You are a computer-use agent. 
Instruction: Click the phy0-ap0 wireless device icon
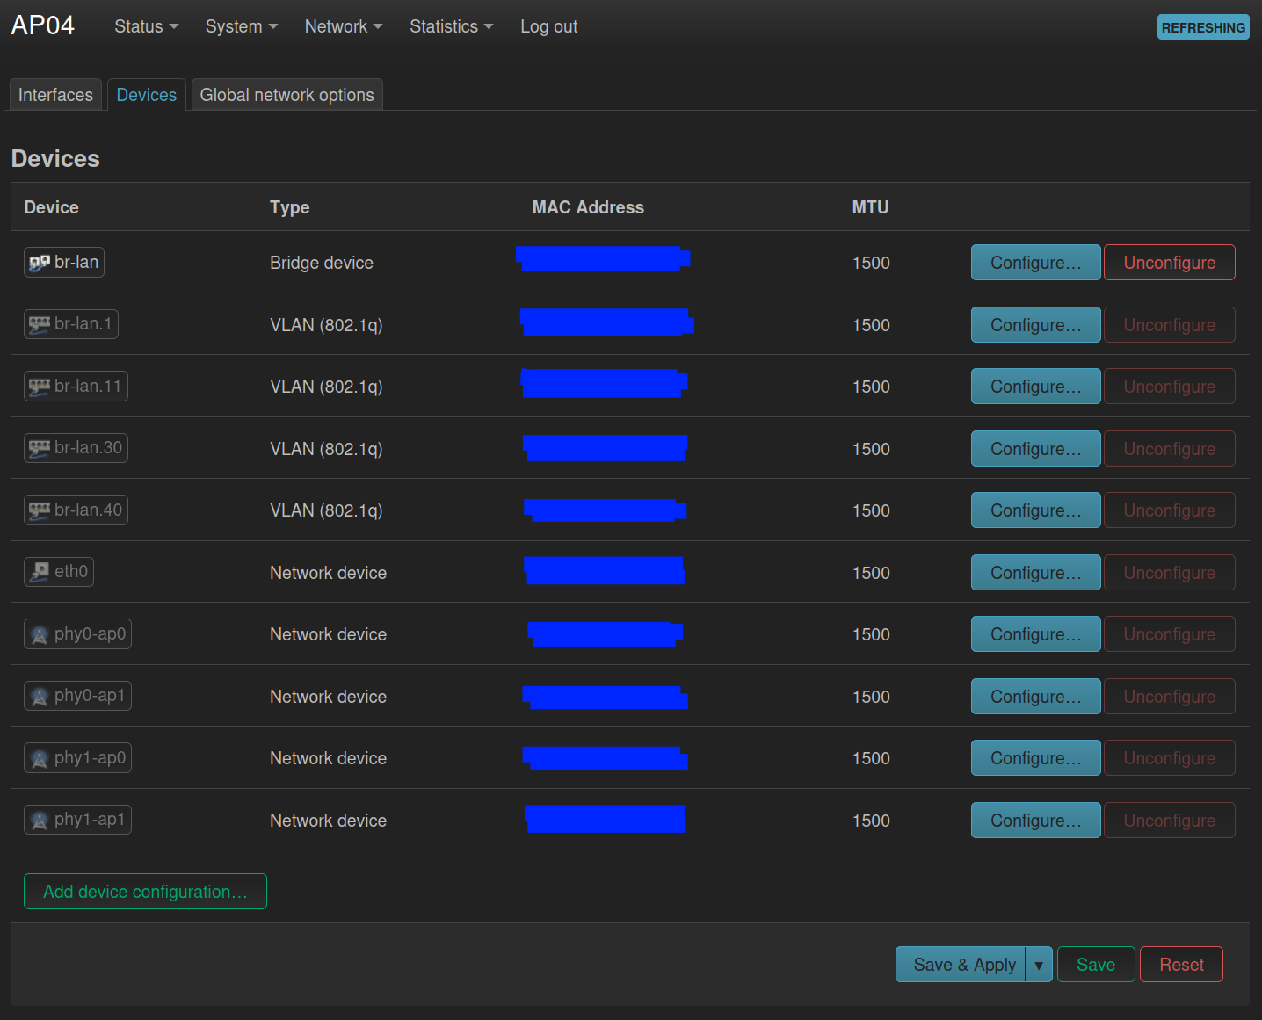click(40, 634)
